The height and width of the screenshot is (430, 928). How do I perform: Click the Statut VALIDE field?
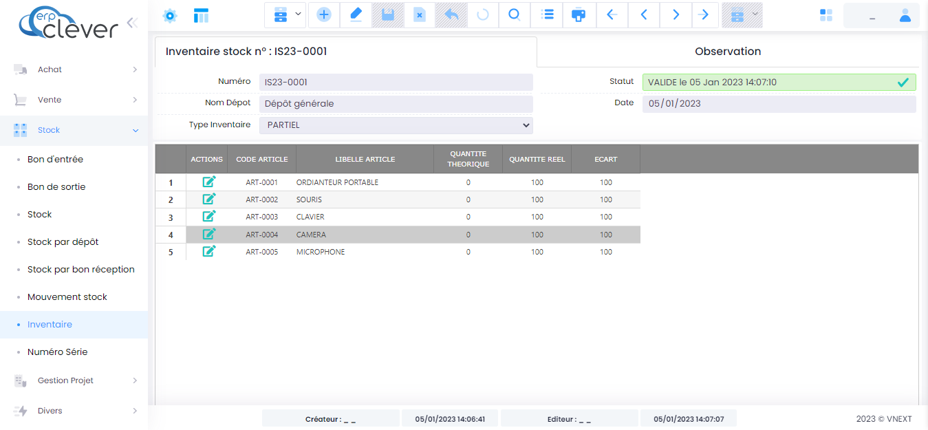(779, 82)
